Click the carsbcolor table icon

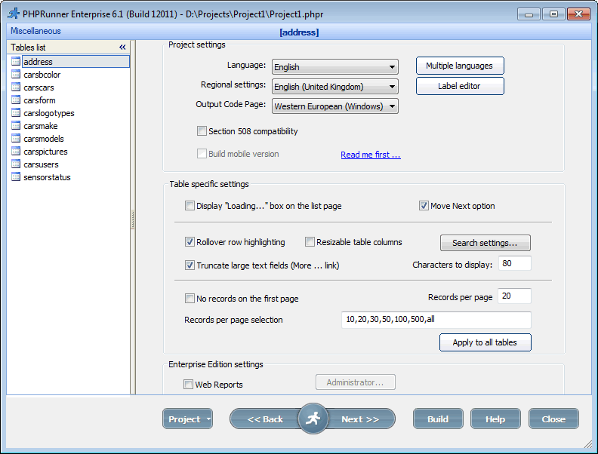[16, 74]
